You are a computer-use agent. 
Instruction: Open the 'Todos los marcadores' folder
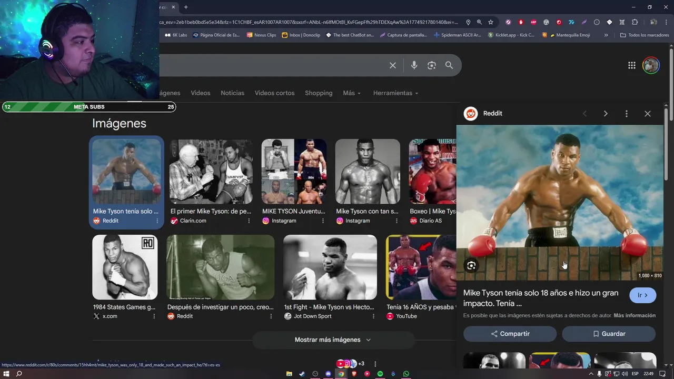tap(645, 35)
